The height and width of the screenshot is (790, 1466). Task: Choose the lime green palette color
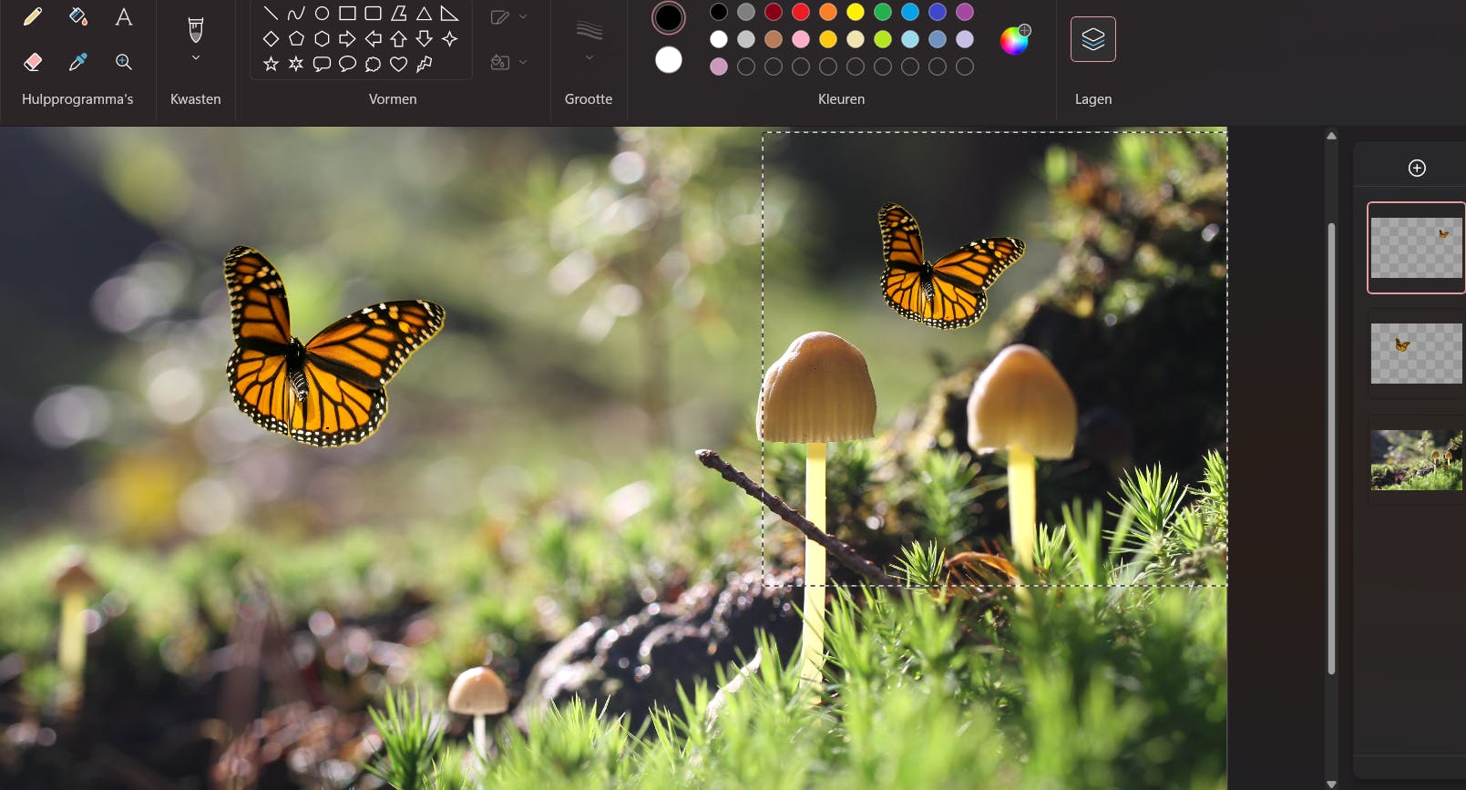point(883,39)
